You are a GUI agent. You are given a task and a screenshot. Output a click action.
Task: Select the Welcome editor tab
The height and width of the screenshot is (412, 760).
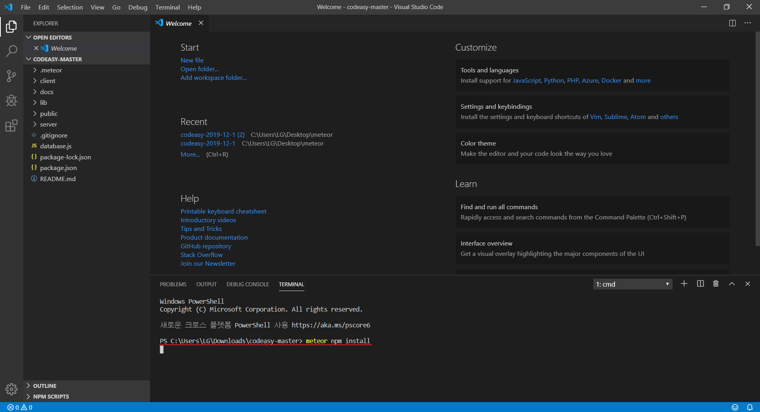[x=179, y=23]
